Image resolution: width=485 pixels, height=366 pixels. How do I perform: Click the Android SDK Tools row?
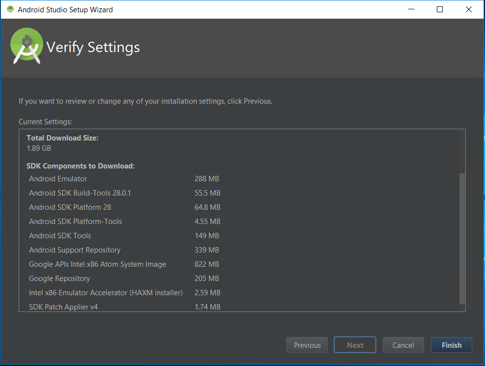coord(60,236)
